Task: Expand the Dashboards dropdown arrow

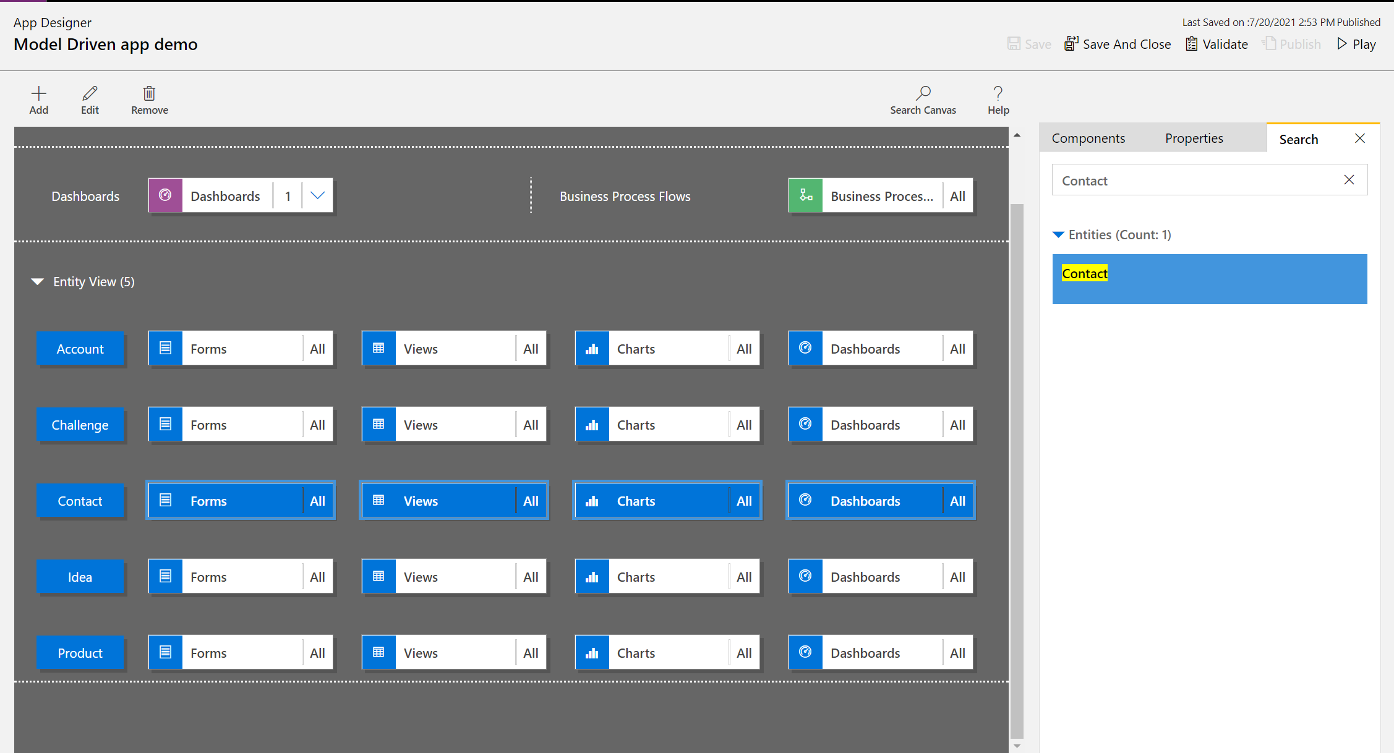Action: point(317,195)
